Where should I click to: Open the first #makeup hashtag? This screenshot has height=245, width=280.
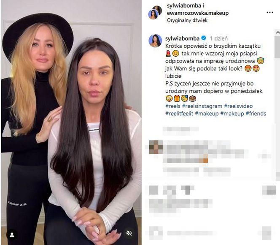click(207, 114)
